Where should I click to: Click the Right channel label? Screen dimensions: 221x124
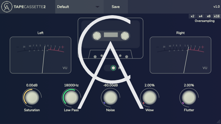coord(180,33)
